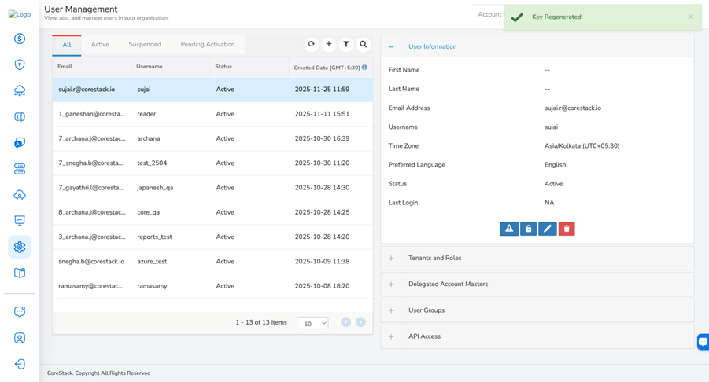Switch to the Pending Activation tab

(208, 44)
